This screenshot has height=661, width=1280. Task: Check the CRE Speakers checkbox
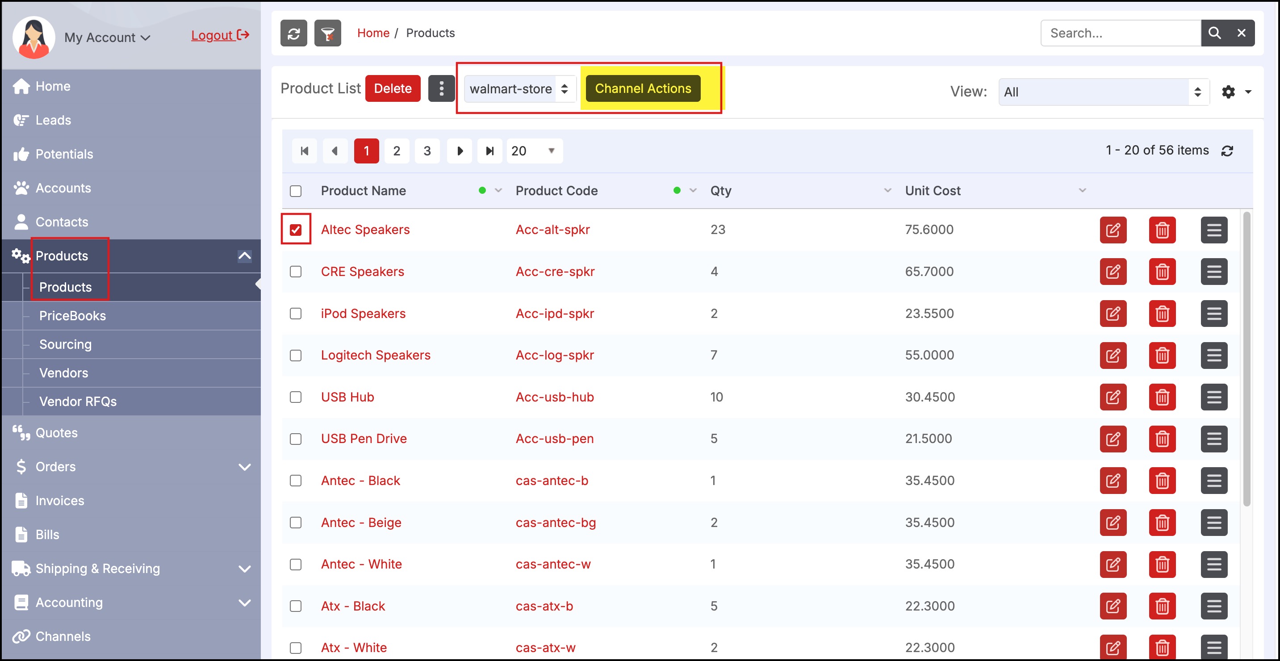pos(296,272)
